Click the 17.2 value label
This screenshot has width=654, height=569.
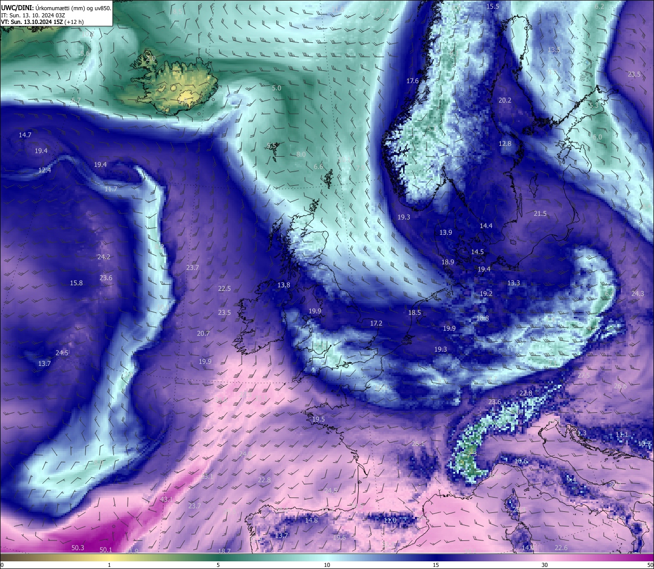[376, 324]
